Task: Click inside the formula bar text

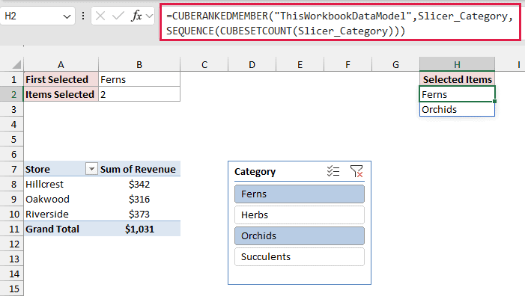Action: [x=340, y=23]
